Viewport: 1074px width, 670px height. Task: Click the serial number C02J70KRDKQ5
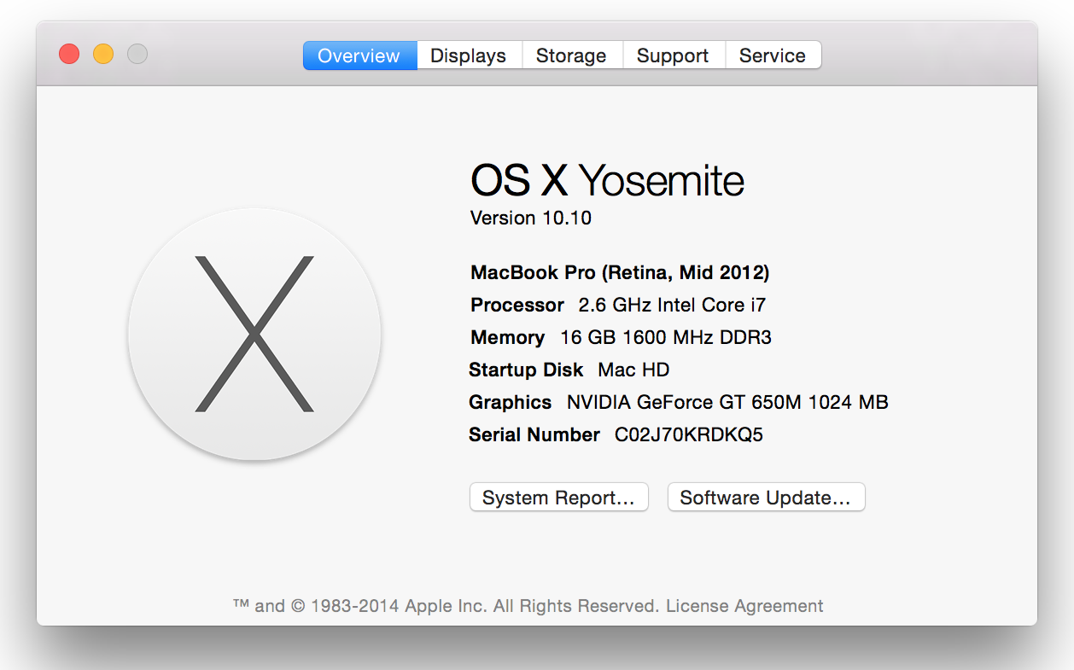pyautogui.click(x=689, y=434)
